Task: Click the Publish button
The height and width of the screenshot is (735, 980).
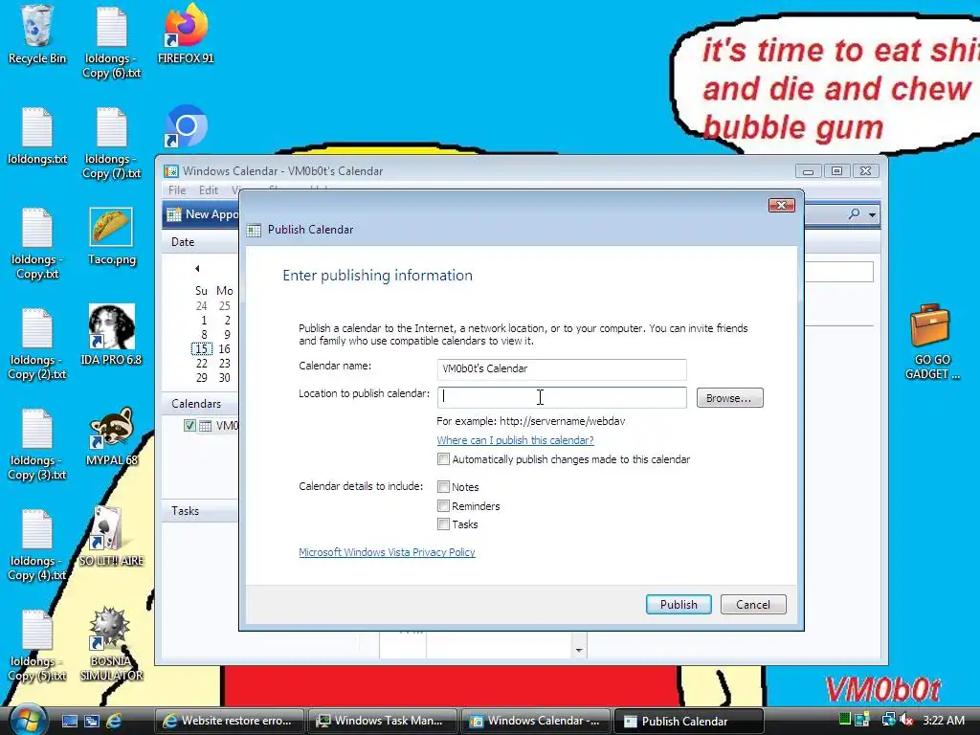Action: click(679, 605)
